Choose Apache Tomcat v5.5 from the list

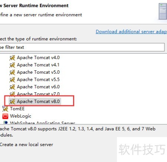38,79
